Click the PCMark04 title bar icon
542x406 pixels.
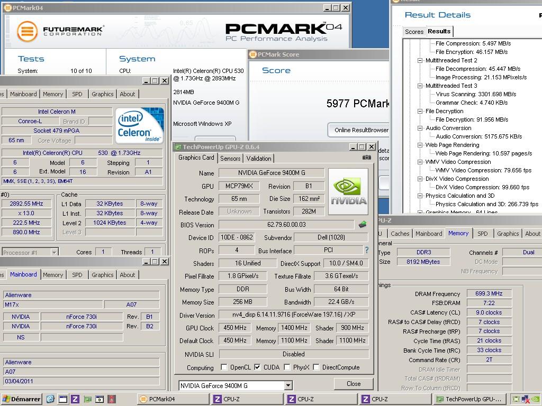click(x=7, y=7)
